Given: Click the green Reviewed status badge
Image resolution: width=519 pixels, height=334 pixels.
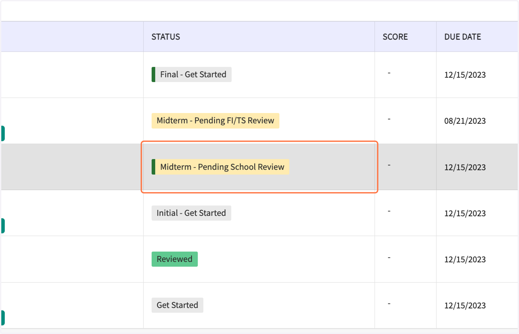Looking at the screenshot, I should point(175,259).
